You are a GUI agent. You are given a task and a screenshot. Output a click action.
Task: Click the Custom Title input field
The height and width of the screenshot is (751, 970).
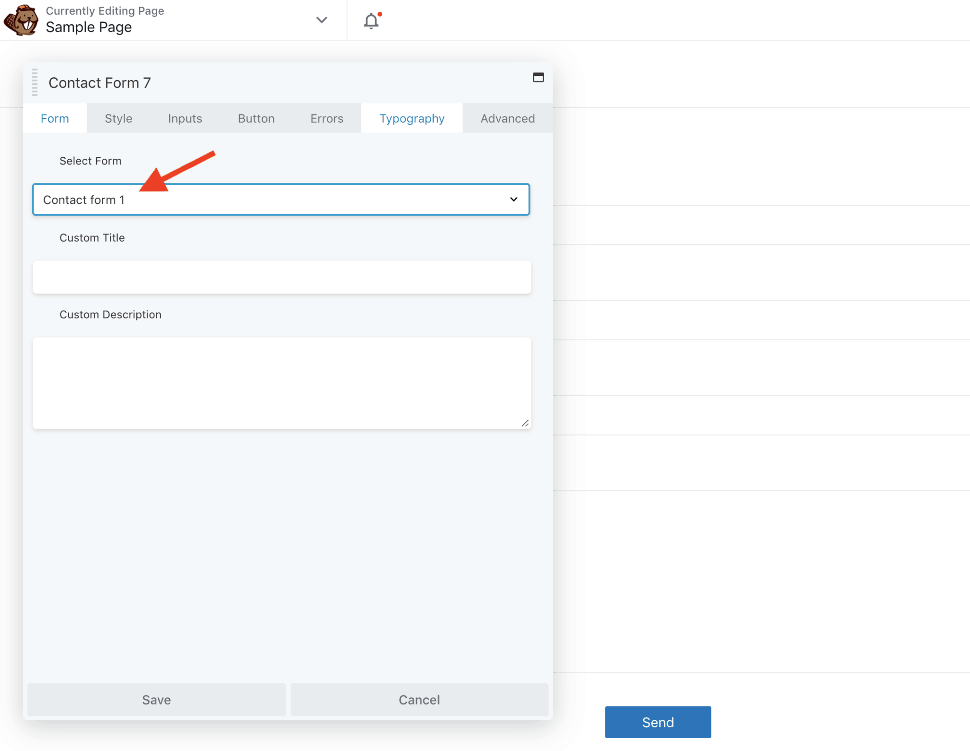(281, 277)
